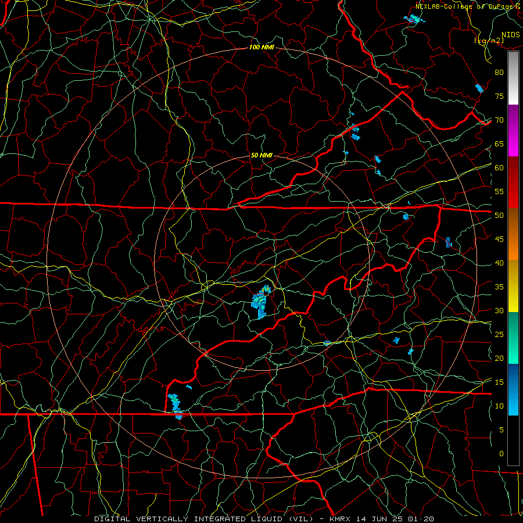Click the 14 JUN 25 date text
The height and width of the screenshot is (523, 523).
379,519
